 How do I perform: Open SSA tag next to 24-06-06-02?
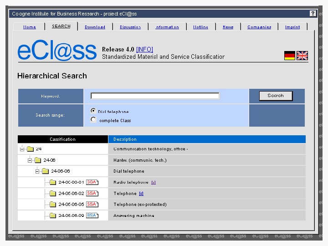pyautogui.click(x=92, y=193)
